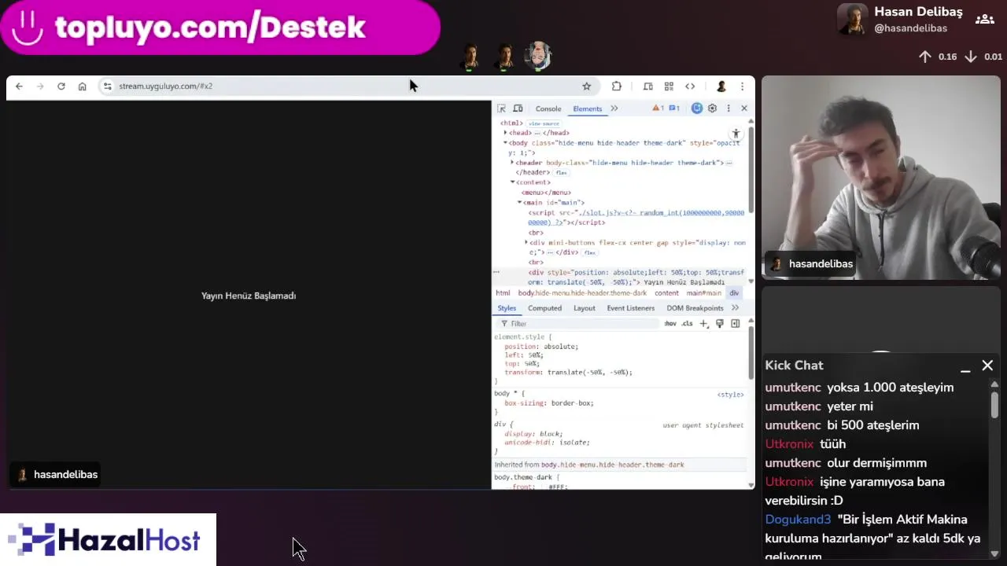
Task: Expand the header node
Action: coord(513,163)
